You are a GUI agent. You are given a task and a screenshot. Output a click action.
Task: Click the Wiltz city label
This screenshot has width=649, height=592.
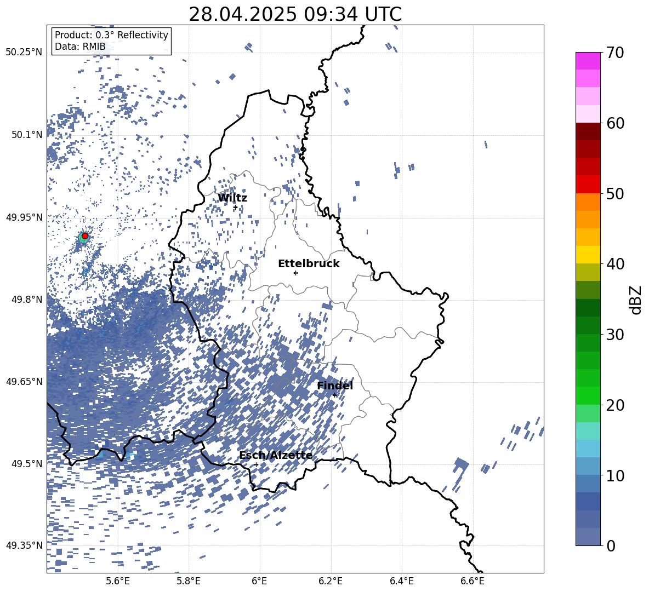tap(232, 198)
